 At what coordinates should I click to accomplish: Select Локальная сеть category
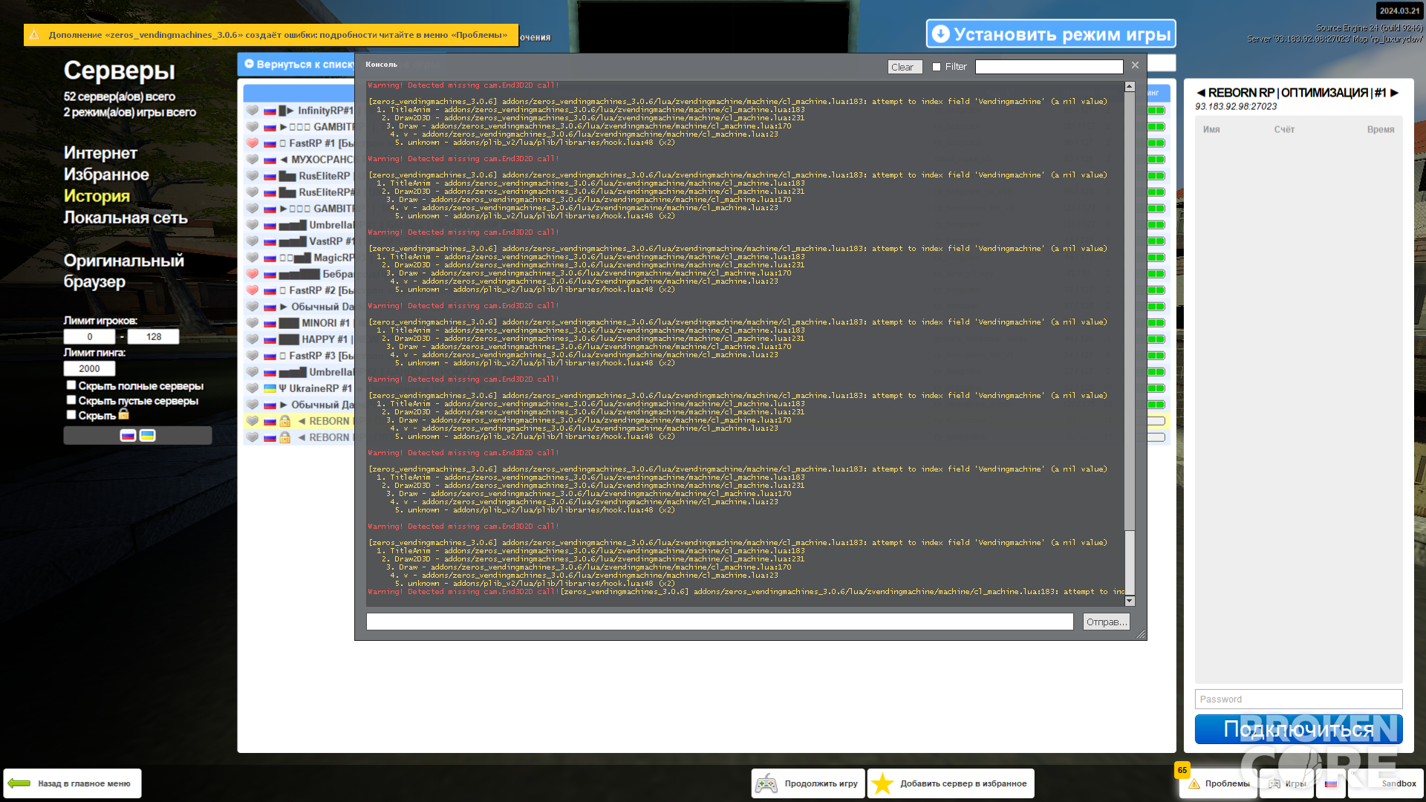[x=126, y=218]
